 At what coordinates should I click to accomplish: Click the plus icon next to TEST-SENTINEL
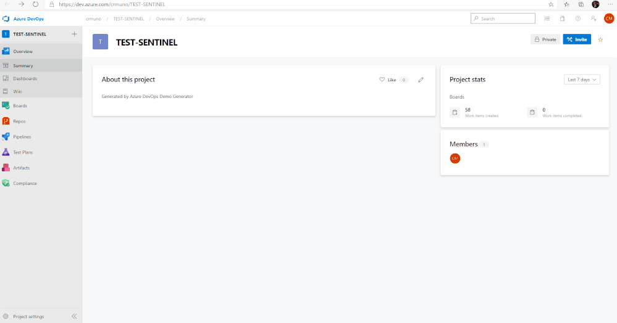[x=74, y=34]
